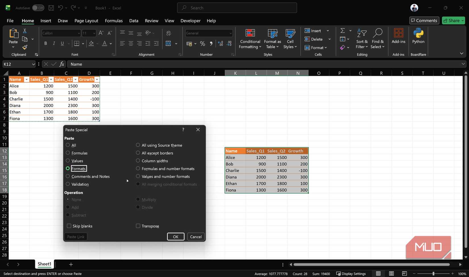Switch to the View tab
The width and height of the screenshot is (469, 277).
[169, 21]
